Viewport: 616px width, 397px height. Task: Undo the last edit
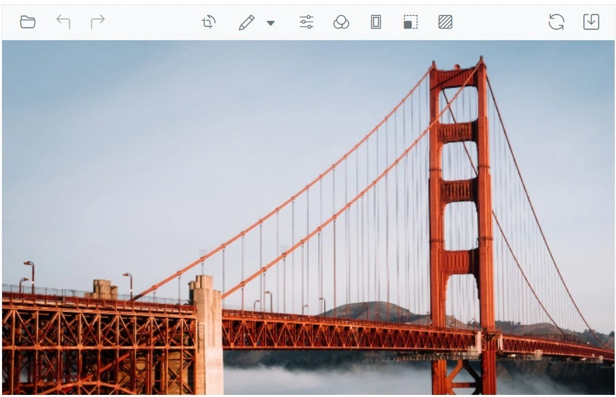(63, 22)
